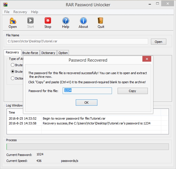Click the Open button beside File Name
The height and width of the screenshot is (169, 176).
[159, 42]
